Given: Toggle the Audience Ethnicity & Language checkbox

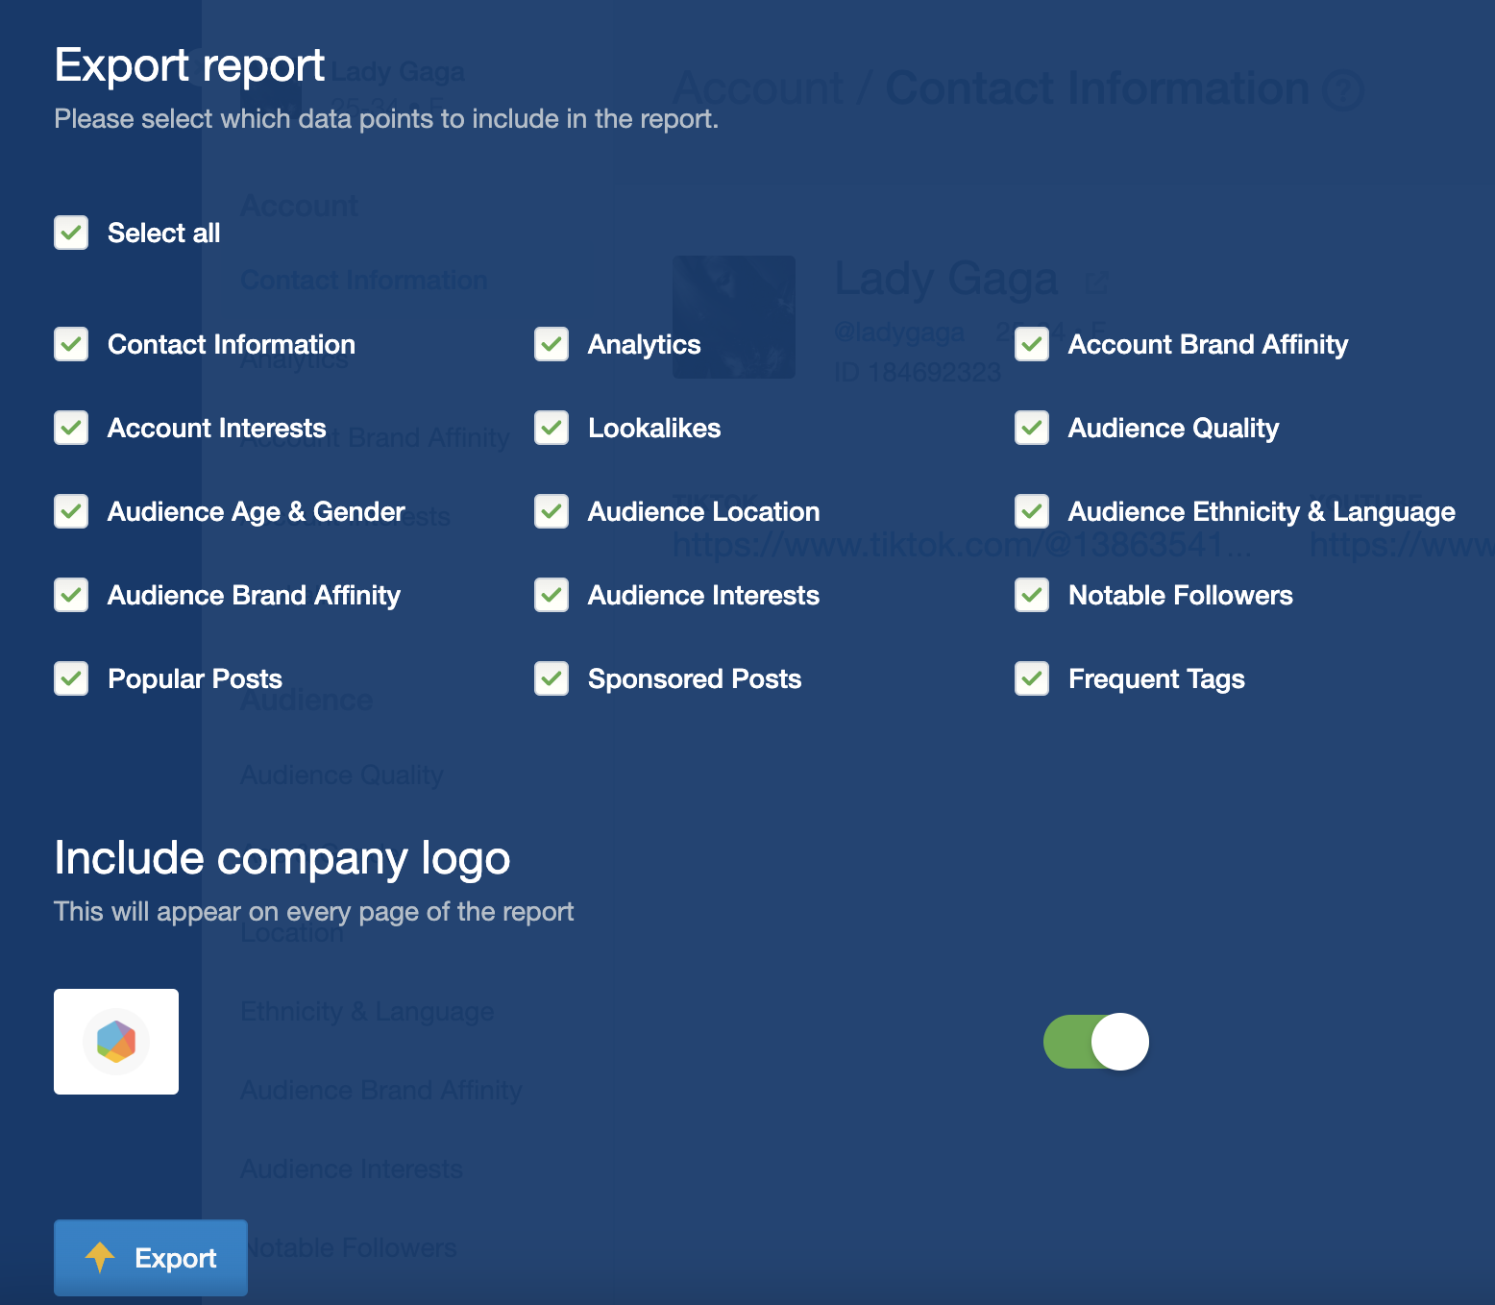Looking at the screenshot, I should [1032, 511].
